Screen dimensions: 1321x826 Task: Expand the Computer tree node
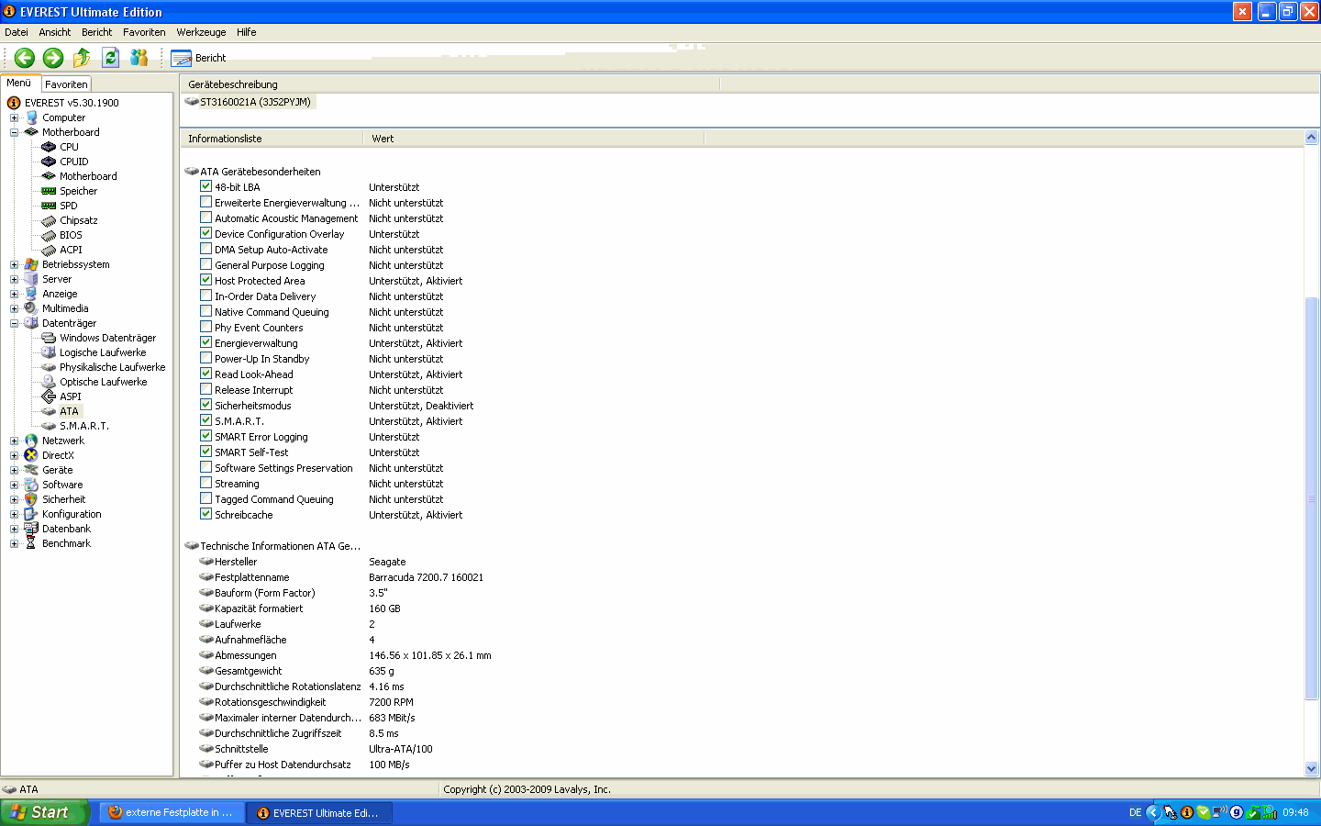14,117
